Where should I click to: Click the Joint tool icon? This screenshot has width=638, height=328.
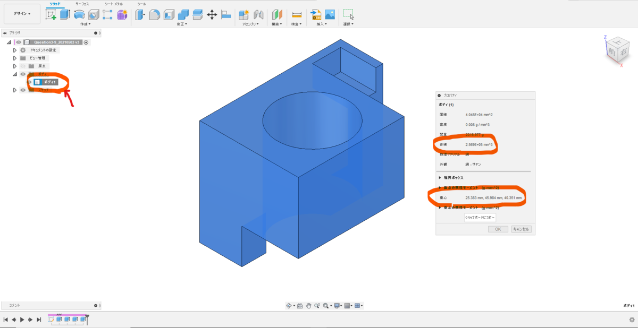point(259,15)
